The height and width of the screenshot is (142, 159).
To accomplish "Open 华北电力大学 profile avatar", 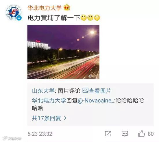I will point(14,13).
